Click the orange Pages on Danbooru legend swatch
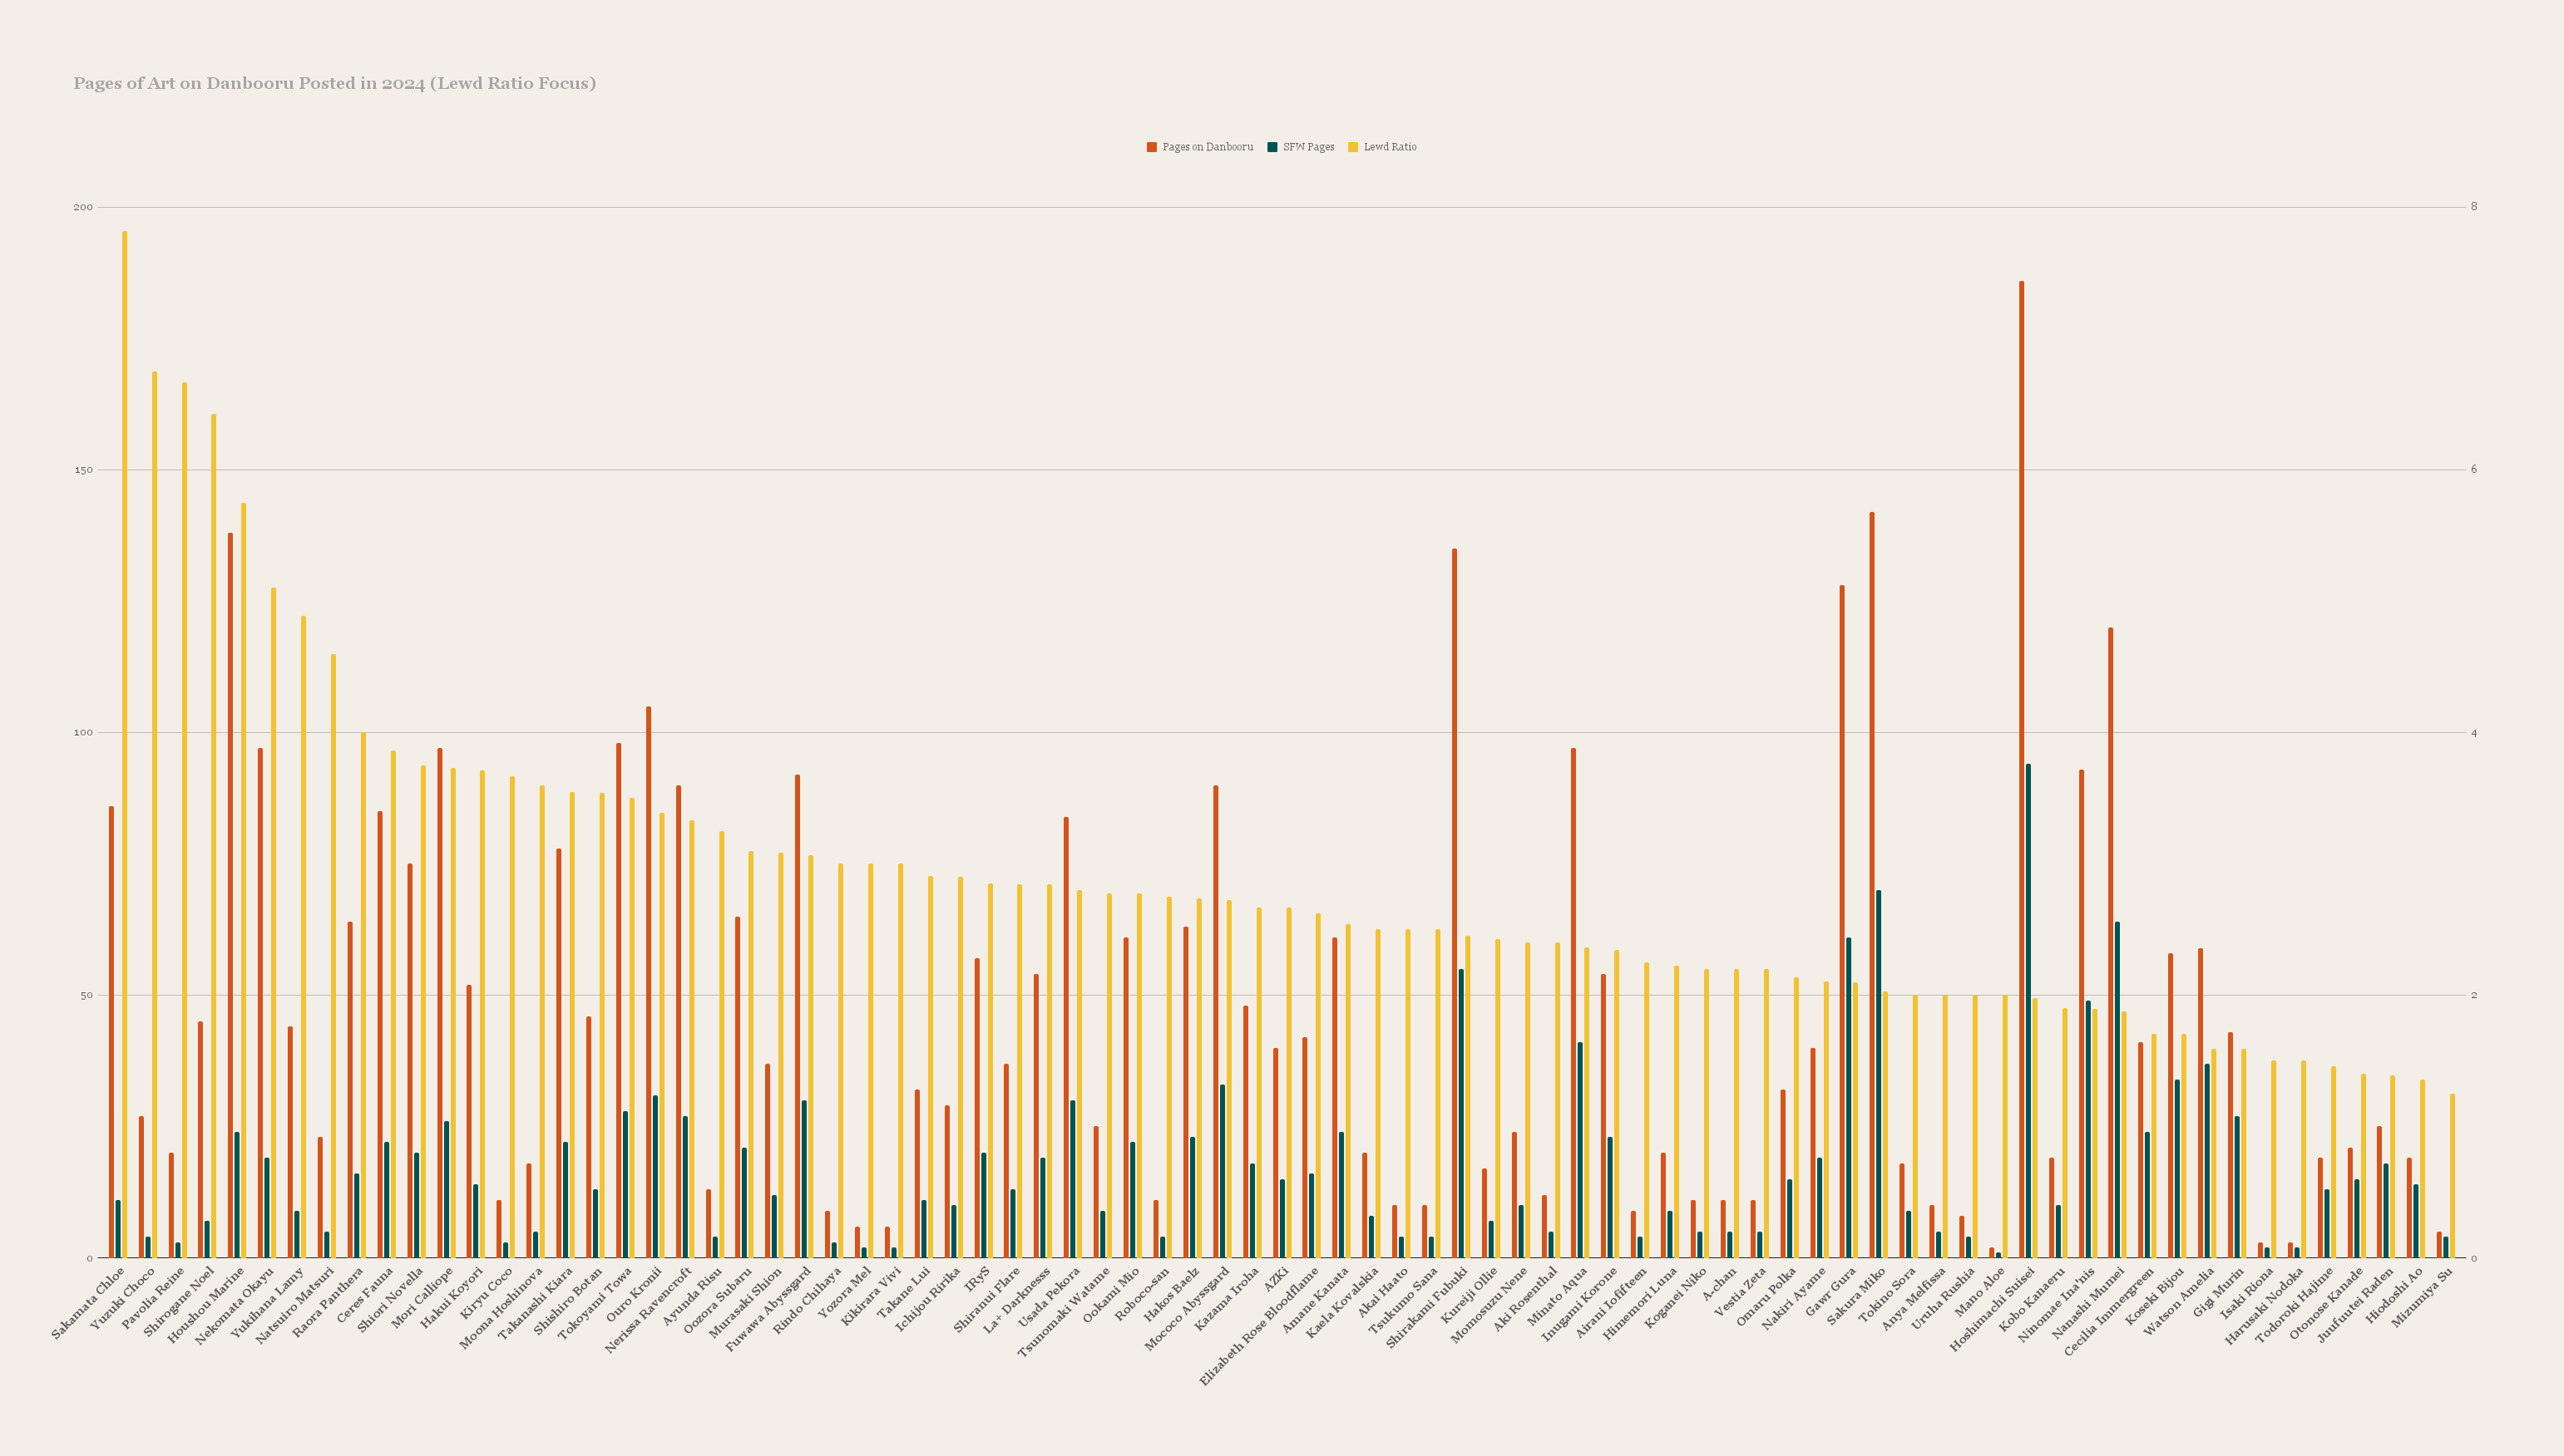This screenshot has width=2564, height=1456. [1152, 147]
